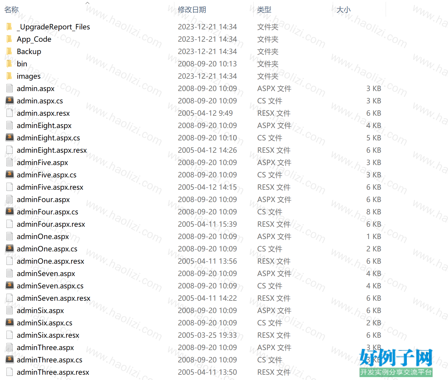Select the App_Code folder icon
Image resolution: width=448 pixels, height=380 pixels.
(9, 39)
